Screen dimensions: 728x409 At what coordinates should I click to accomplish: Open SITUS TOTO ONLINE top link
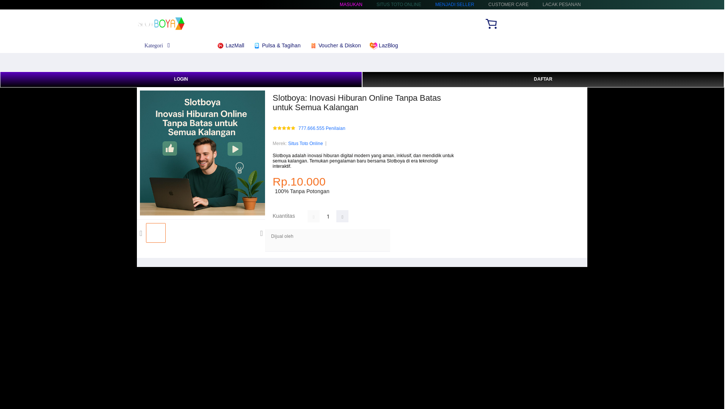point(399,5)
